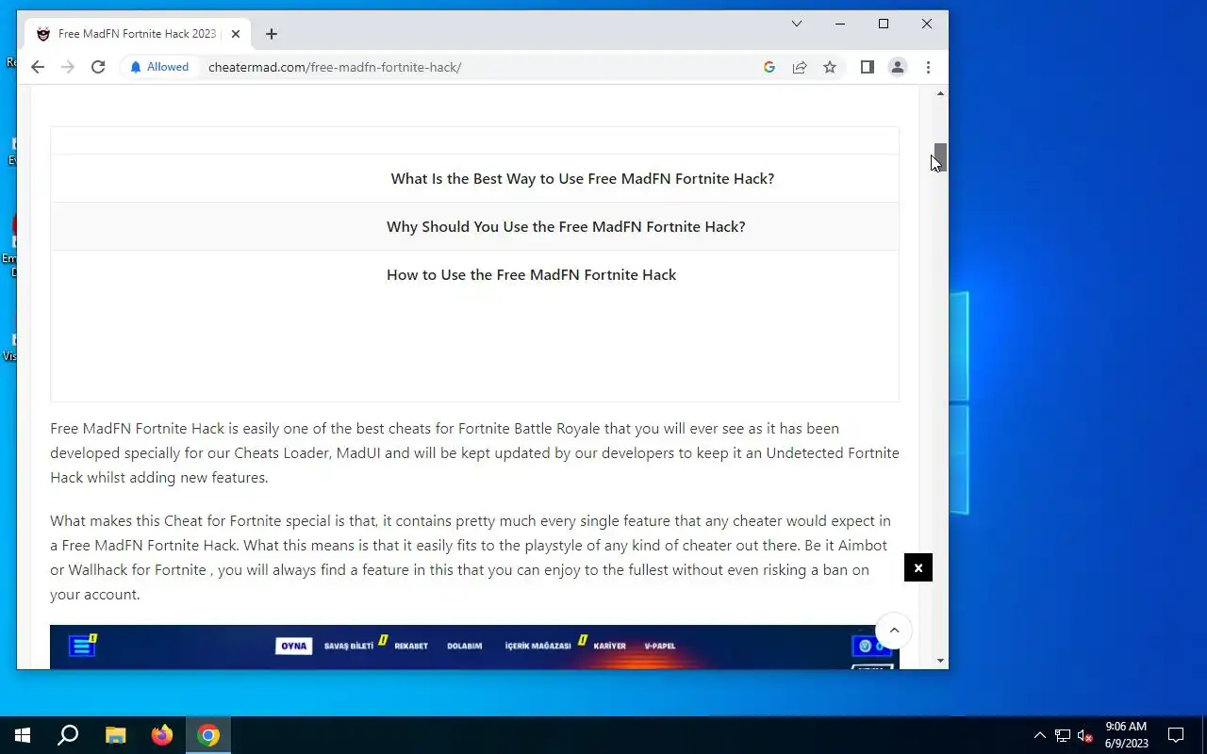Open 'What Is the Best Way to Use' link
This screenshot has height=754, width=1207.
pyautogui.click(x=583, y=178)
